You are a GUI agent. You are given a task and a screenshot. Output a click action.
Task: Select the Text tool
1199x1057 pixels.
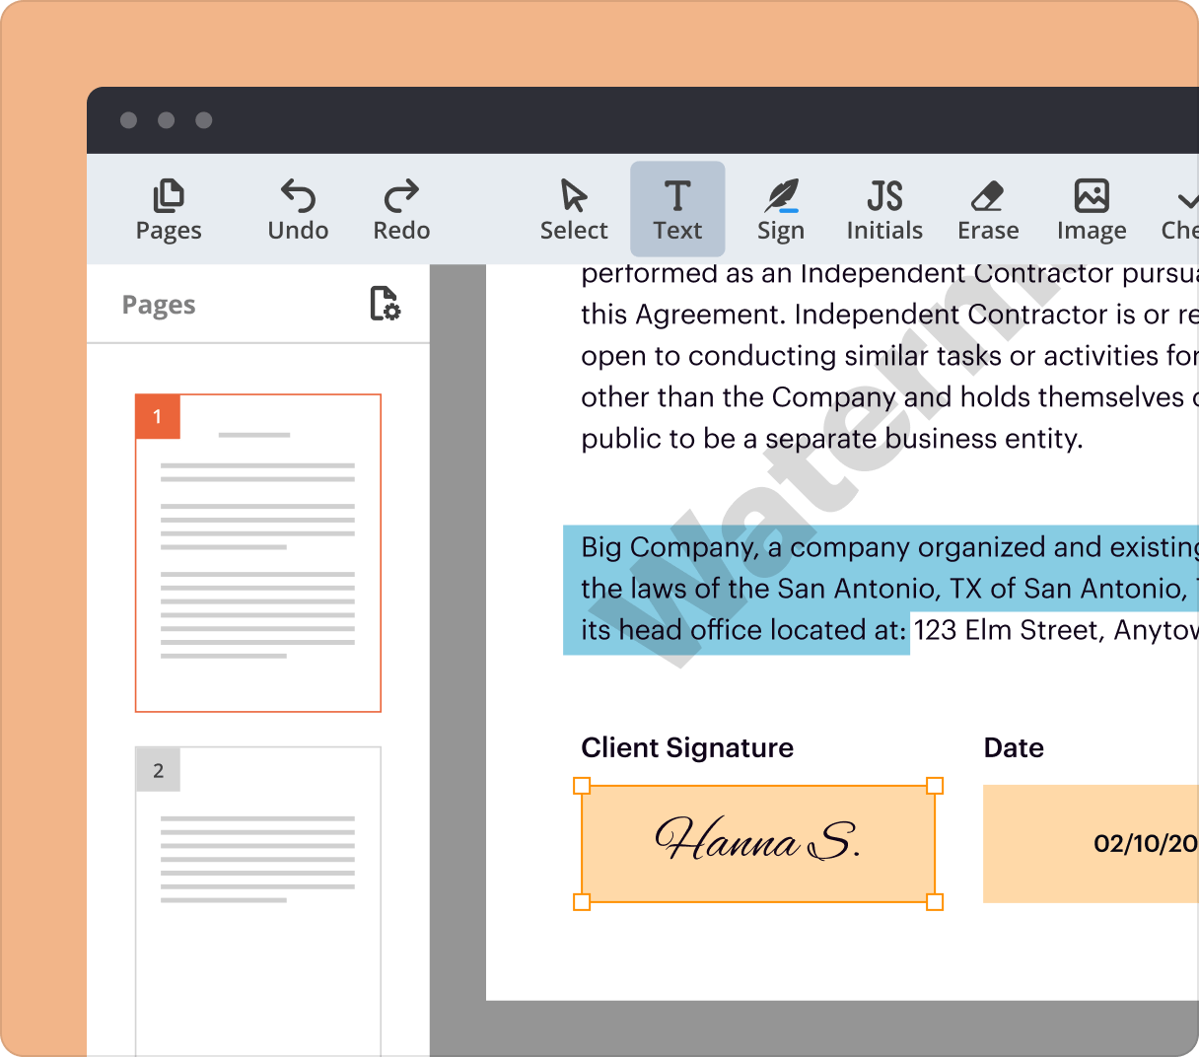(x=677, y=208)
